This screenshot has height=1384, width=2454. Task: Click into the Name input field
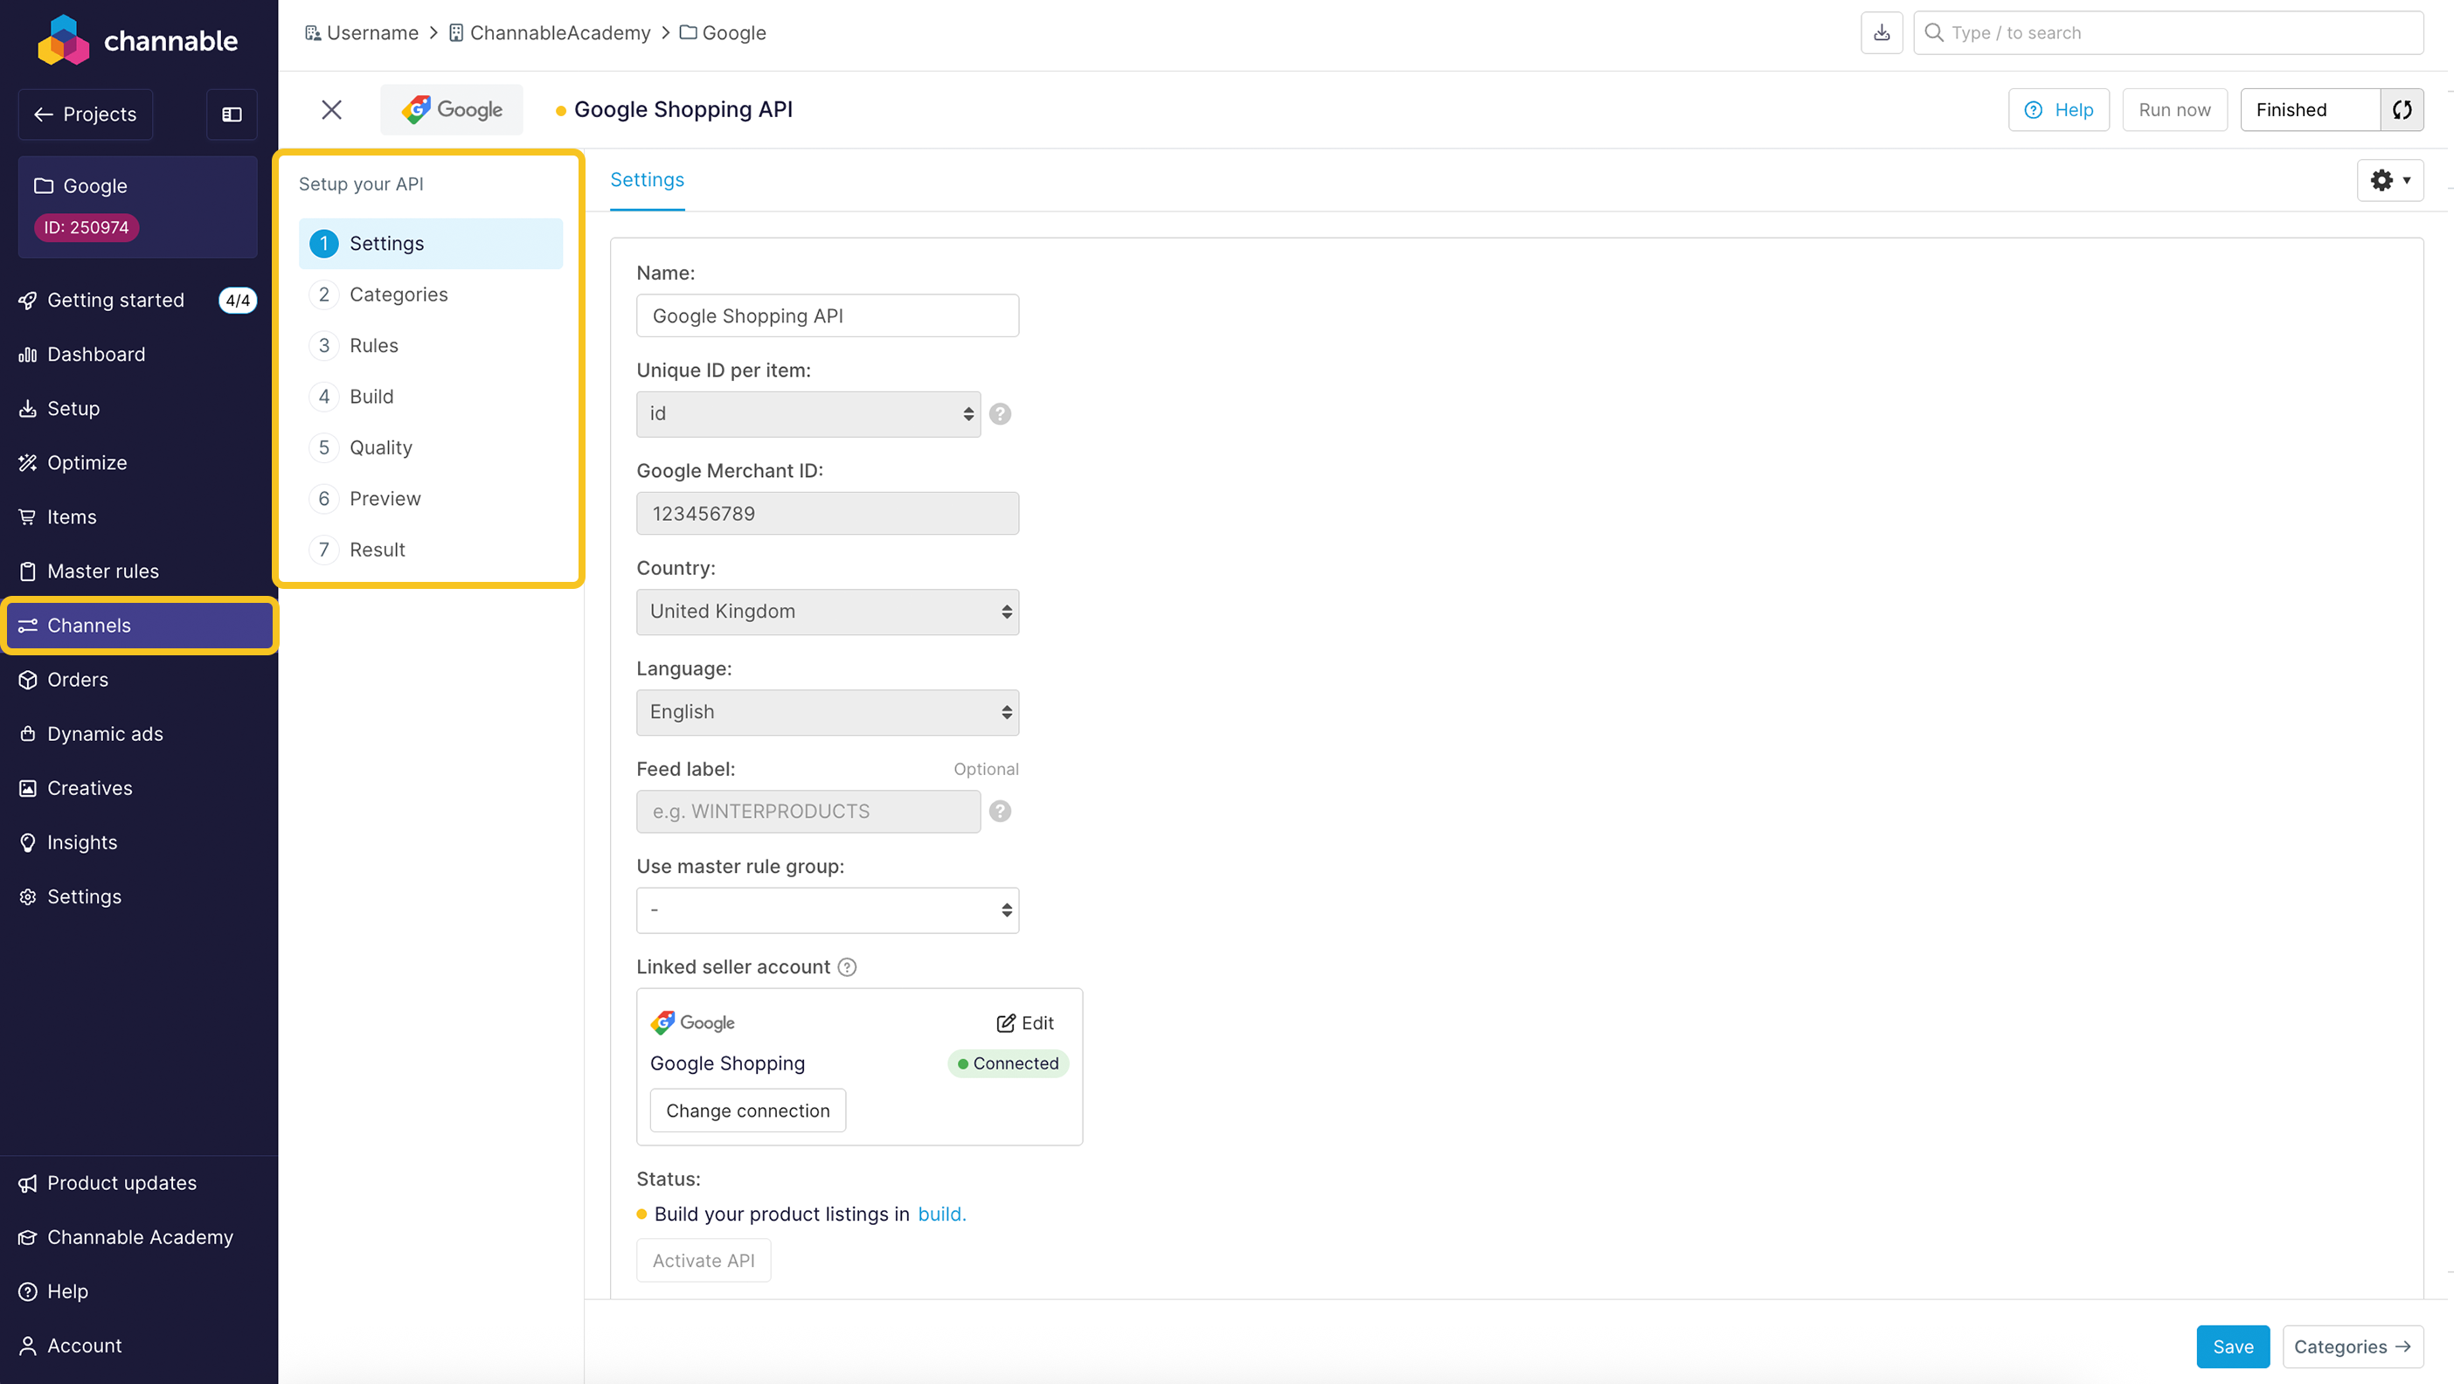coord(827,316)
